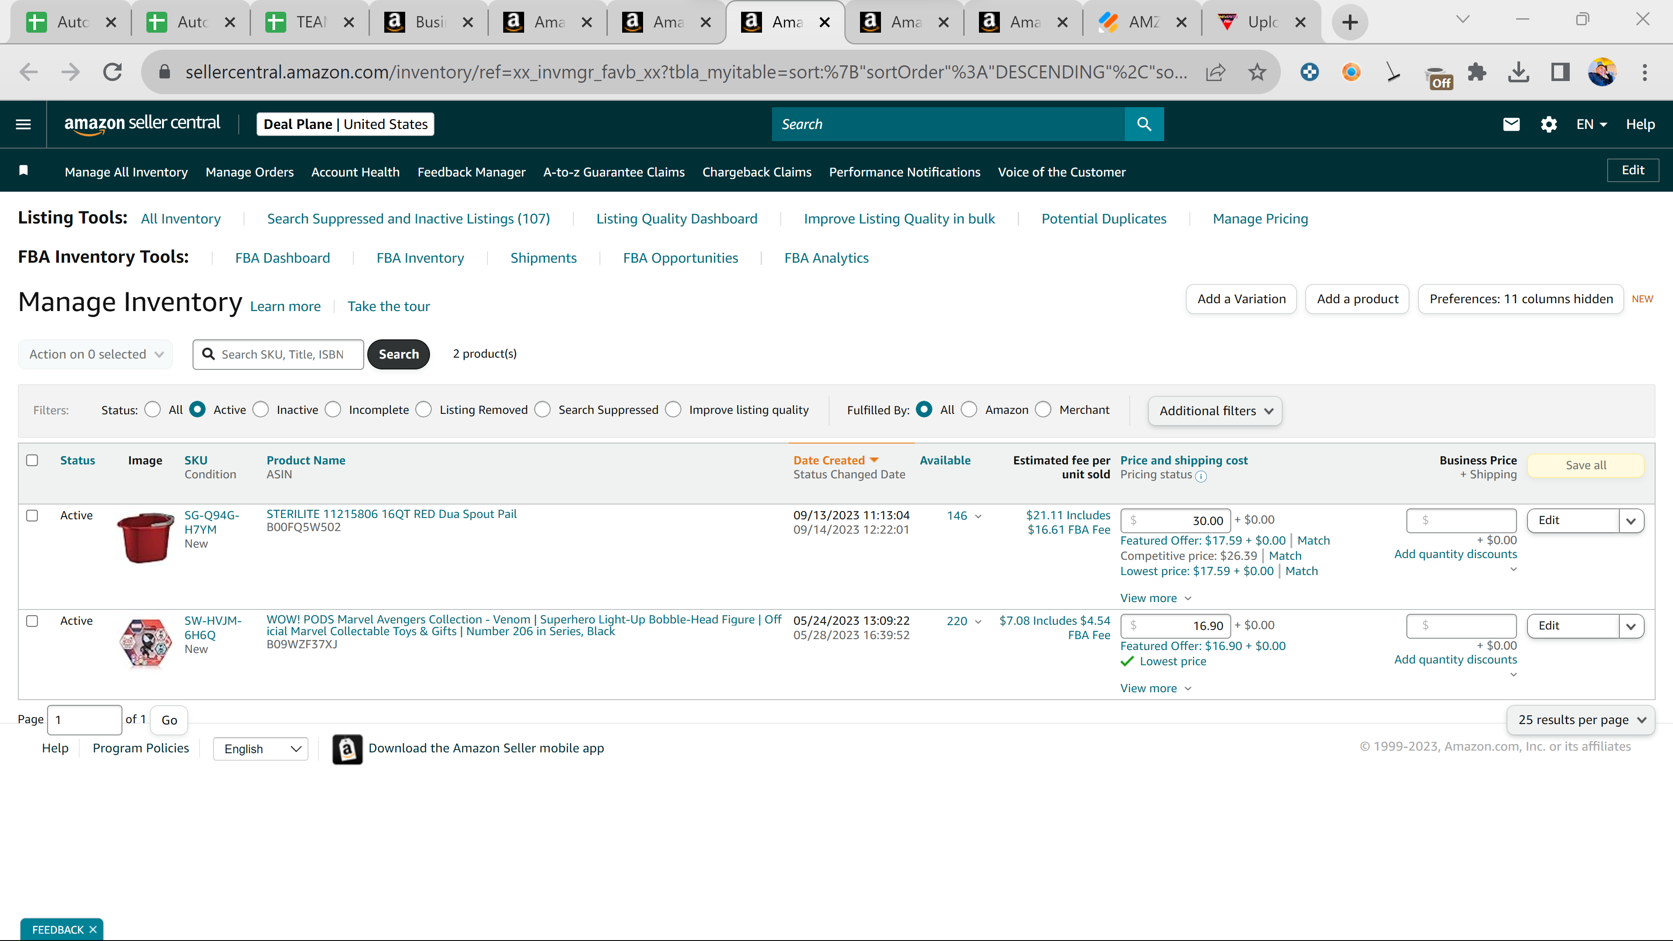Open the EN language dropdown
This screenshot has height=941, width=1673.
pyautogui.click(x=1591, y=124)
